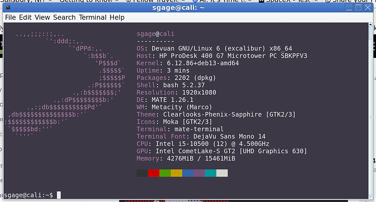Click the white color block
The width and height of the screenshot is (376, 202).
[x=222, y=173]
